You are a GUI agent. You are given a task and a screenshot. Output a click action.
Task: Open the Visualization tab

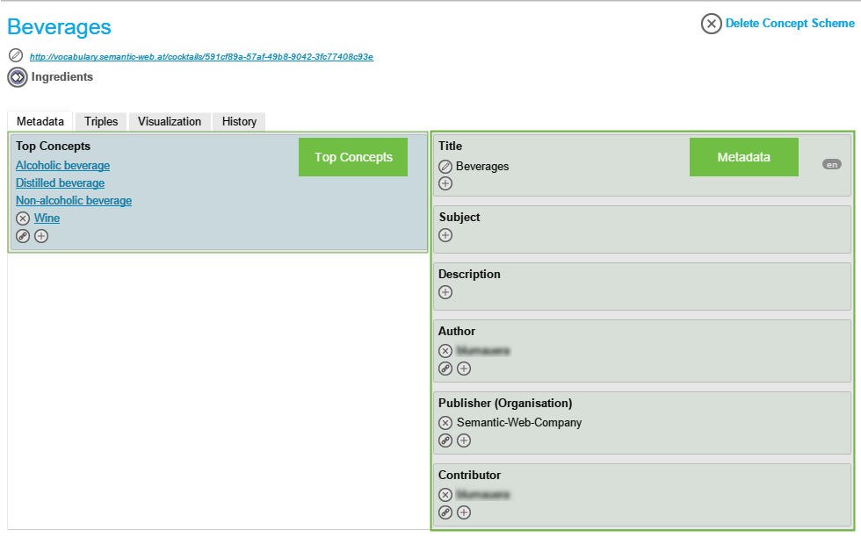(x=170, y=122)
